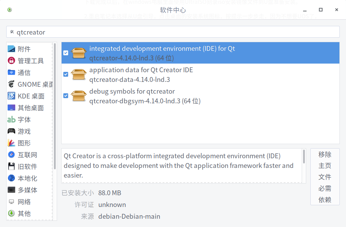Click the search magnifier icon in search box
The width and height of the screenshot is (346, 227).
coord(12,32)
